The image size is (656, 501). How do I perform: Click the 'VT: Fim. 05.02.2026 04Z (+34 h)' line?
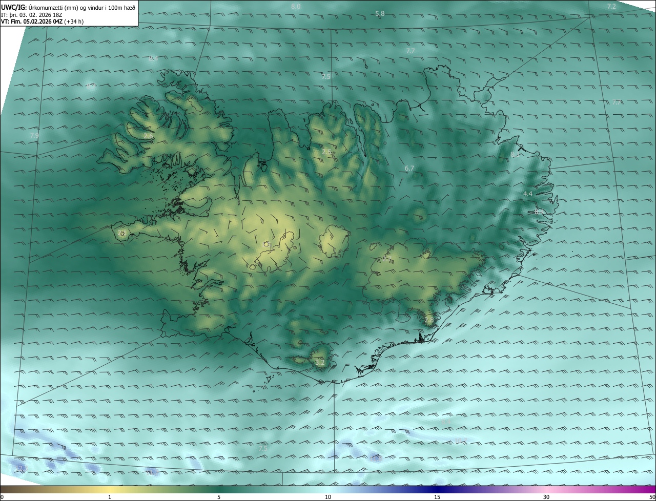coord(42,22)
